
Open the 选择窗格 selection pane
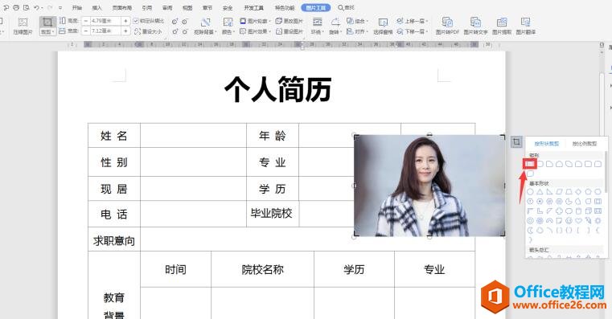click(x=383, y=26)
